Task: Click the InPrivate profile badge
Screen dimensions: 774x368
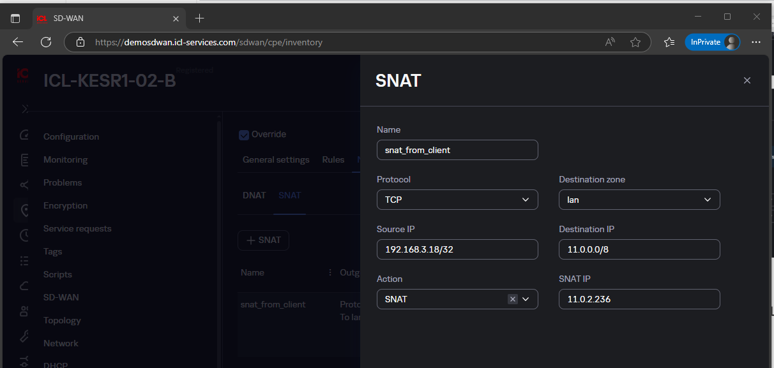Action: (712, 42)
